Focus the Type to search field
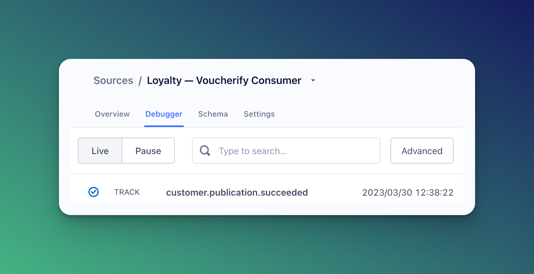The image size is (534, 274). point(294,151)
